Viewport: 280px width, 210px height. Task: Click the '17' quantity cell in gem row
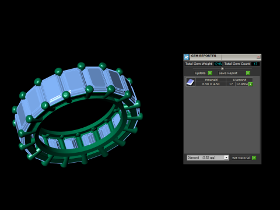tap(231, 84)
